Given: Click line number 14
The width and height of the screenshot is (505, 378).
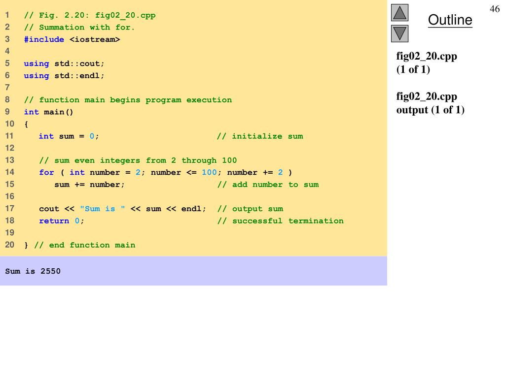Looking at the screenshot, I should (10, 172).
